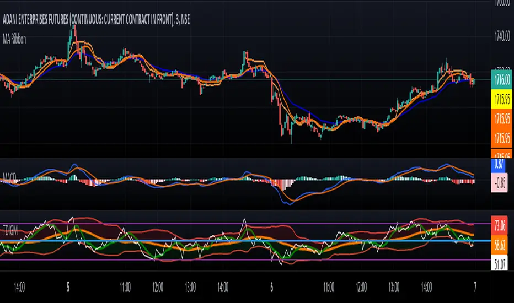514x303 pixels.
Task: Click the blue 0.87 MACD value tag
Action: click(x=501, y=164)
